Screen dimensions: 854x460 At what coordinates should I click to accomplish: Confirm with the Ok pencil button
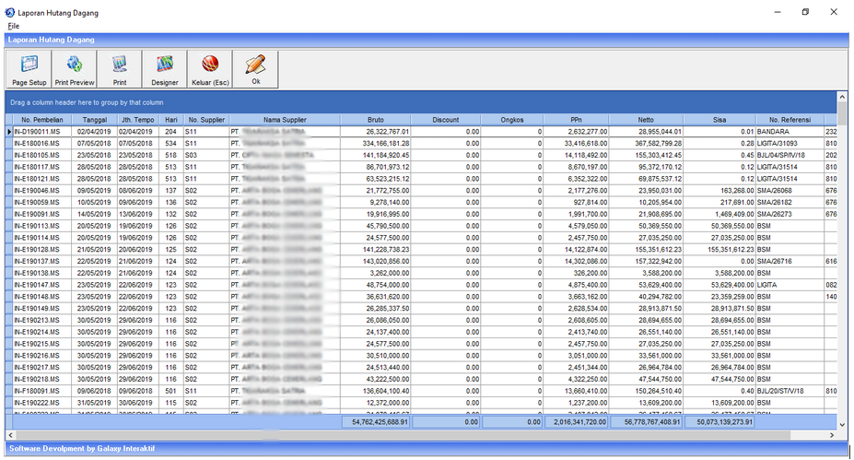click(255, 70)
